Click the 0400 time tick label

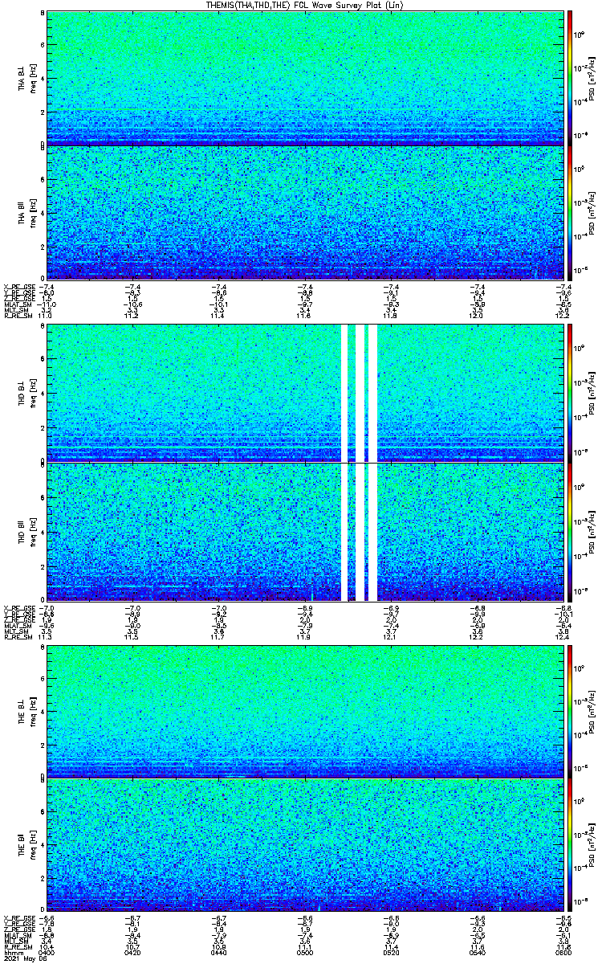click(48, 953)
